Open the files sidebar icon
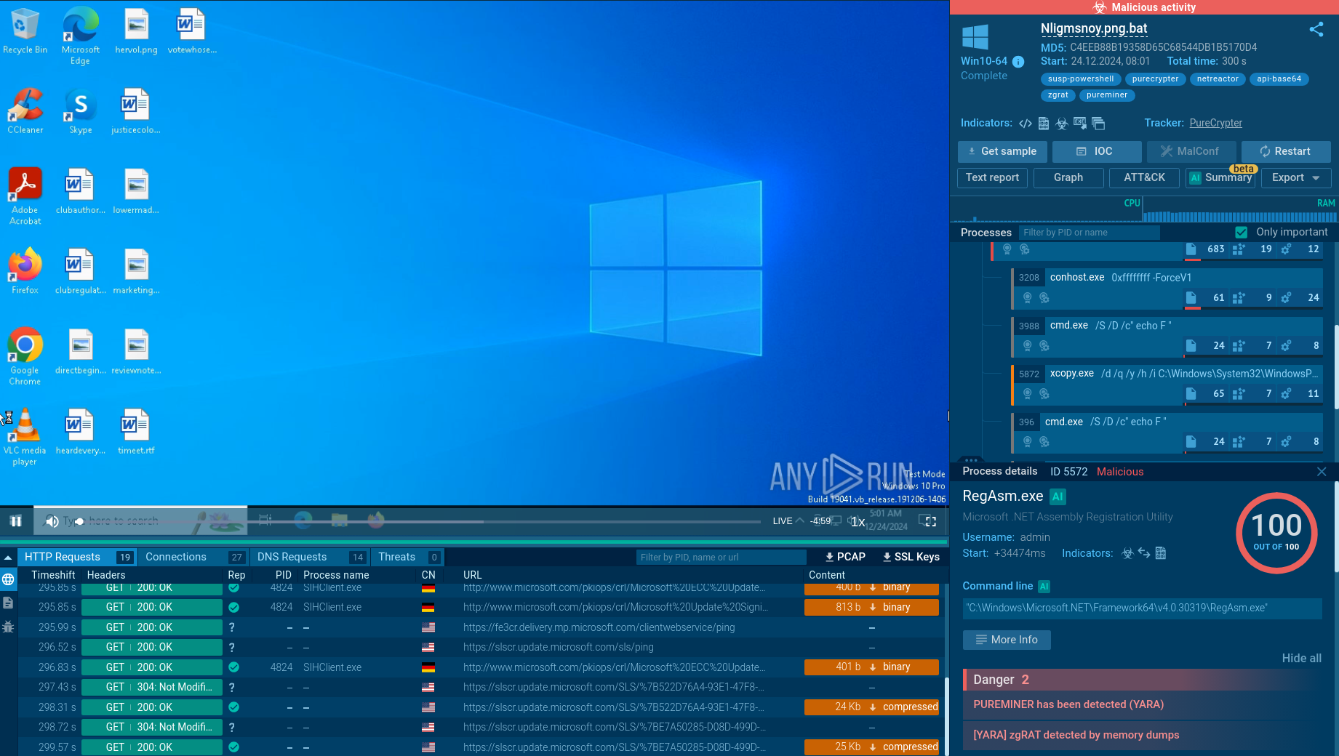1339x756 pixels. click(8, 603)
